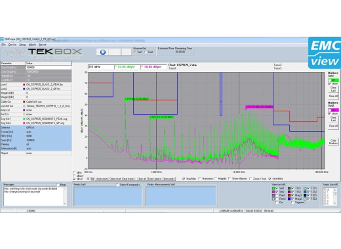Click the 211 kHz frequency readout field
Screen dimensions: 341x249
click(x=101, y=67)
